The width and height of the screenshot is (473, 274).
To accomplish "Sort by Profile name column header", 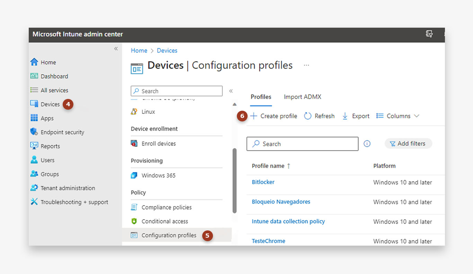I will click(x=271, y=166).
